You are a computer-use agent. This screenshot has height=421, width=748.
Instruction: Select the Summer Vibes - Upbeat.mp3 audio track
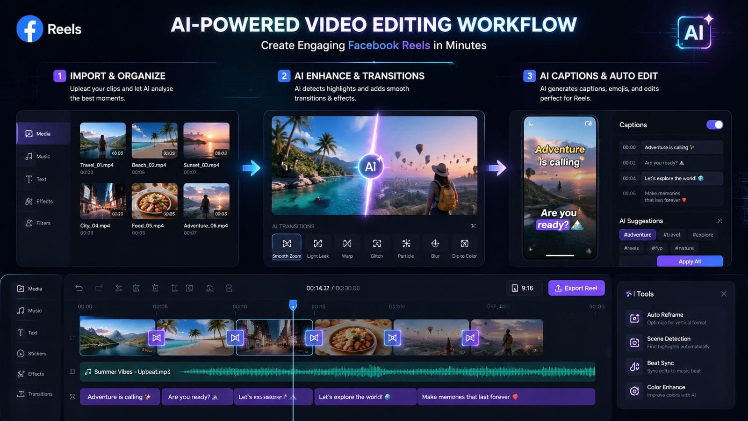tap(338, 372)
